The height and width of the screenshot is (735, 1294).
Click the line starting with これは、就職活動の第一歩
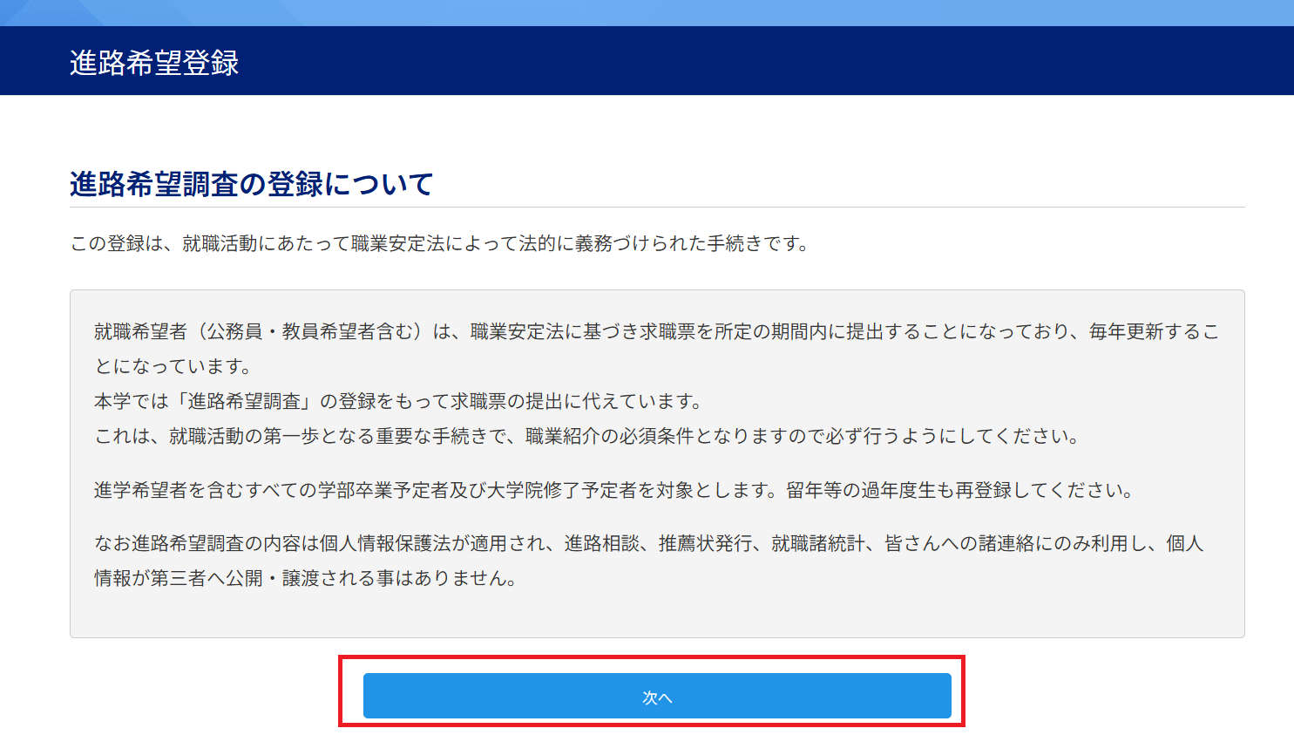[x=586, y=436]
